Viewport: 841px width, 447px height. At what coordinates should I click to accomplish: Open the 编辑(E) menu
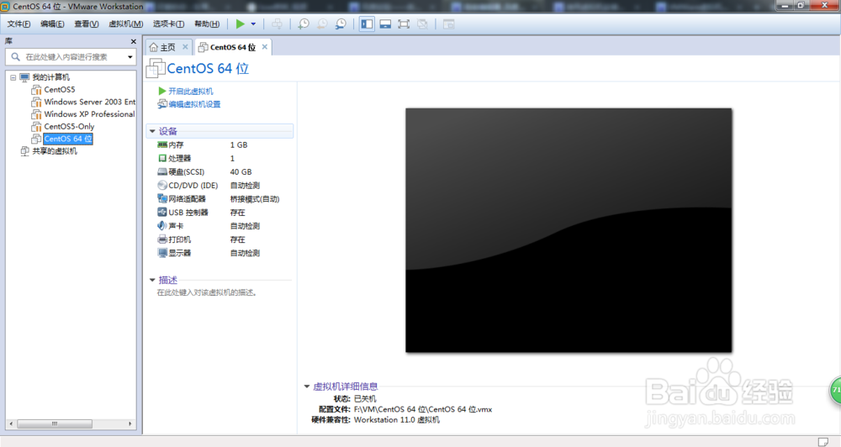tap(52, 24)
